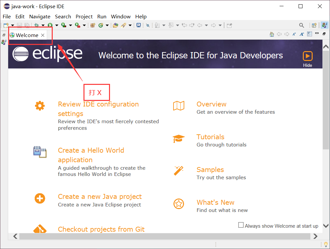Screen dimensions: 330x249
Task: Open the Run menu
Action: 102,16
